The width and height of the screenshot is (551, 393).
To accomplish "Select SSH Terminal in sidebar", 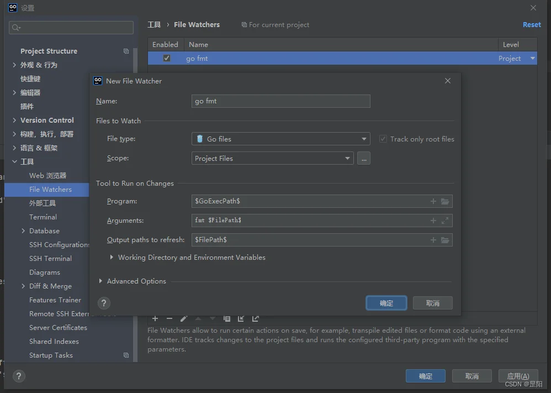I will (x=50, y=259).
